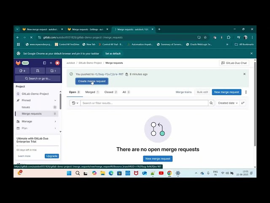Click Search or go to box
This screenshot has height=203, width=270.
point(38,79)
